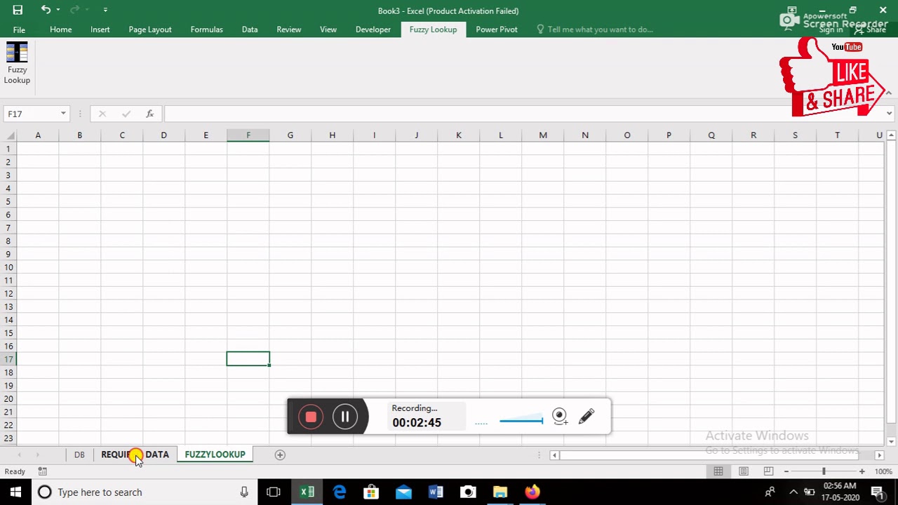Adjust the recorder volume slider

pos(521,421)
